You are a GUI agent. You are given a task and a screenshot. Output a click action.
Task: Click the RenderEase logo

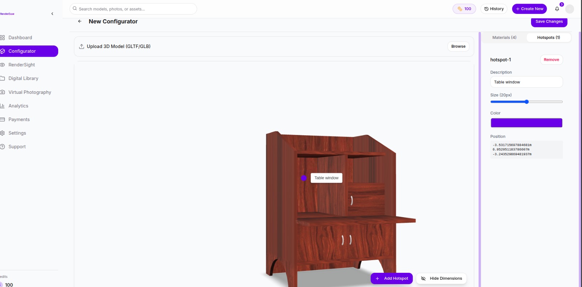7,14
